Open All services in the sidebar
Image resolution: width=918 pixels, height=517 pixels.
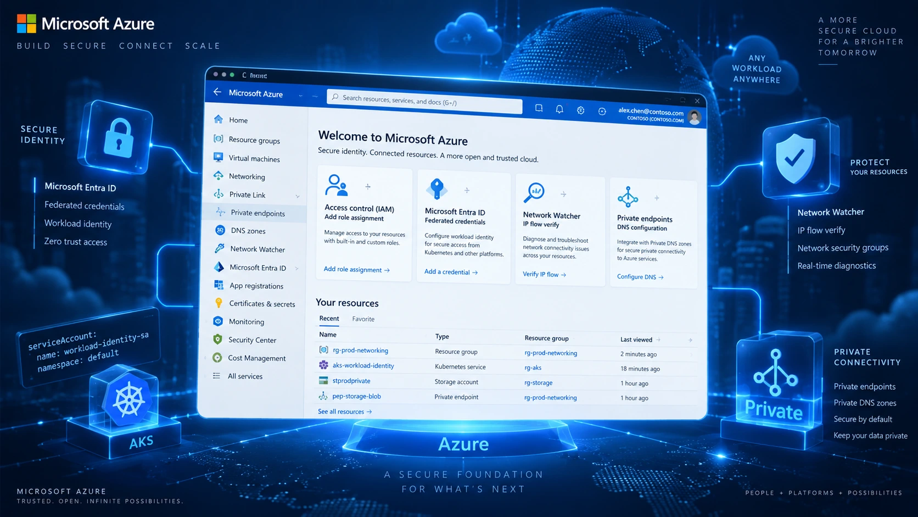click(245, 376)
